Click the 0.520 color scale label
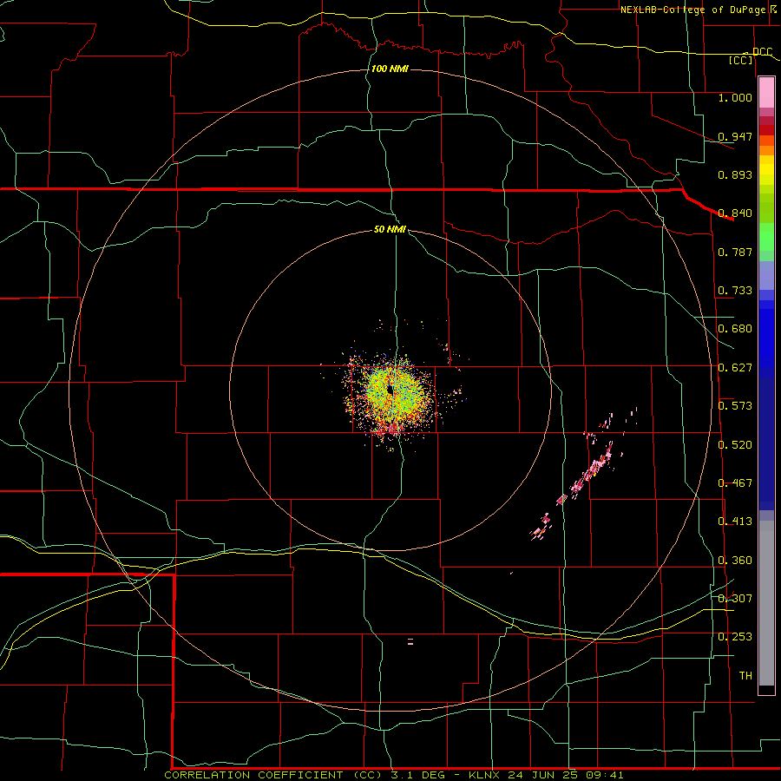This screenshot has width=781, height=781. 735,445
